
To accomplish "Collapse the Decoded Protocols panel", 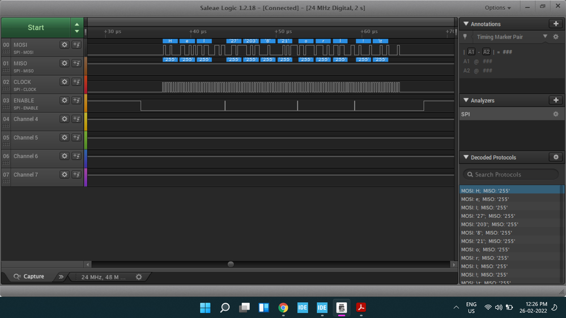I will (466, 157).
